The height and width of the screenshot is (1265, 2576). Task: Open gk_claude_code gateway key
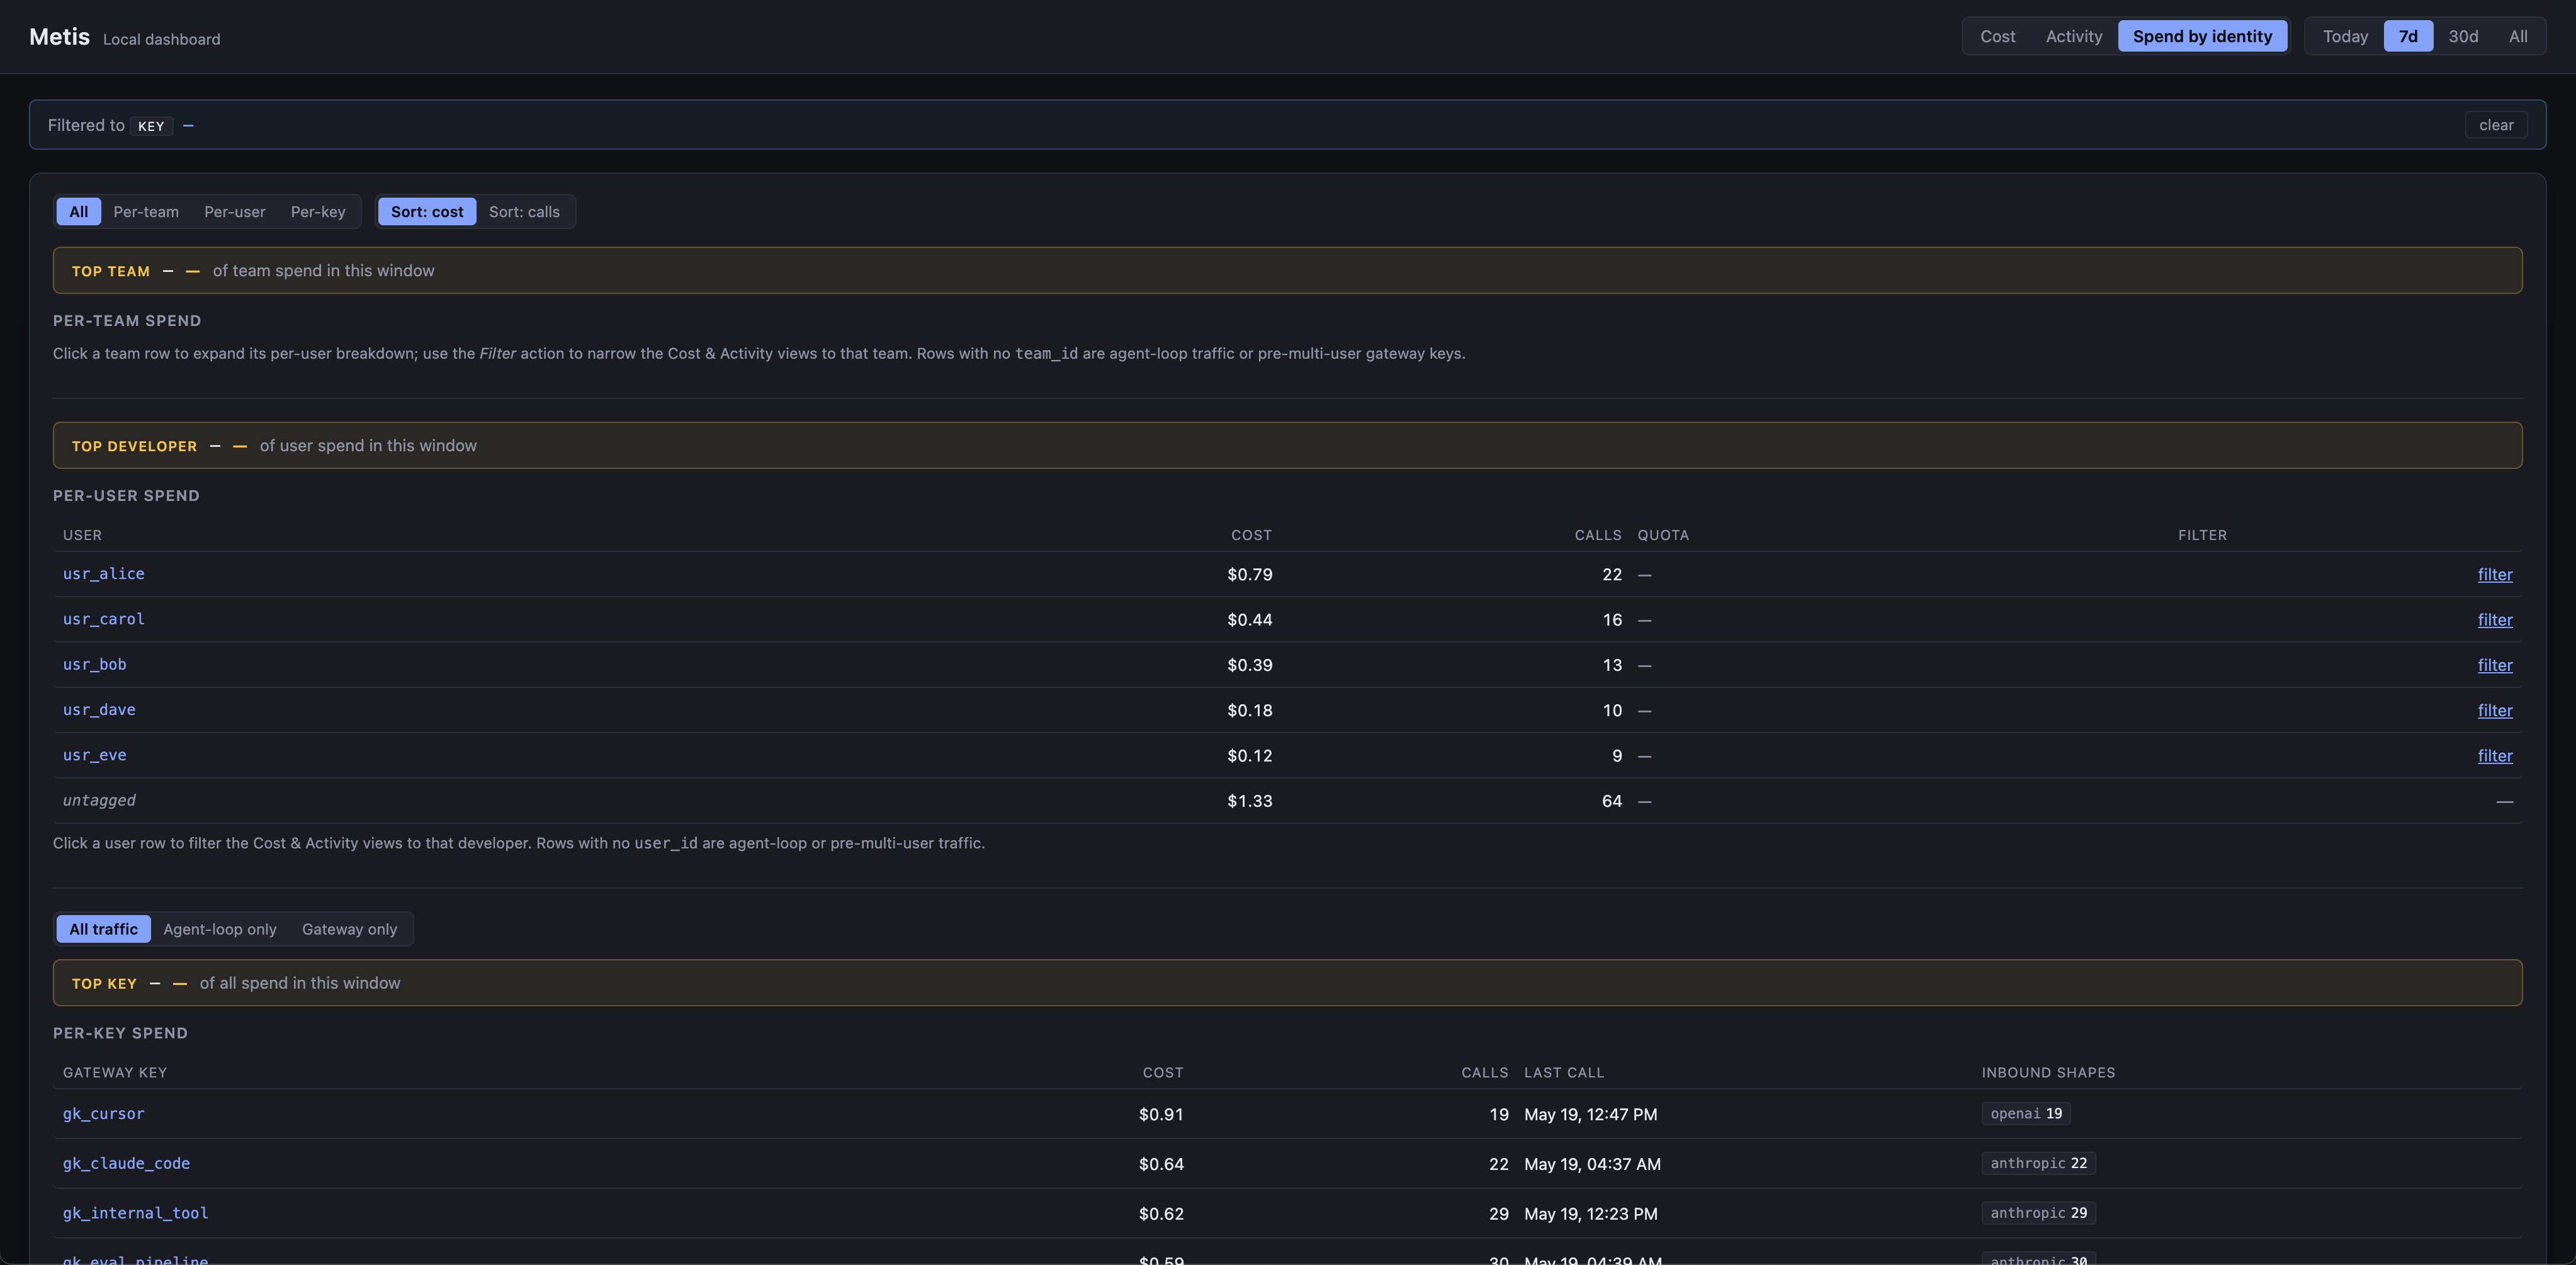pyautogui.click(x=126, y=1164)
